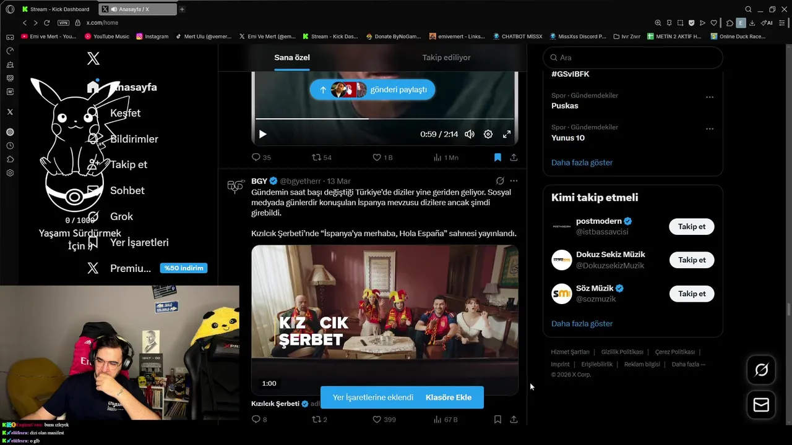Click the gönderi paylaştı pill

pyautogui.click(x=372, y=90)
